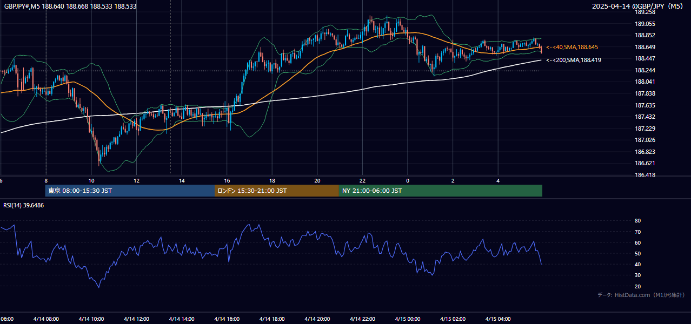
Task: Click the 4/14 10:00 time label
Action: pos(91,319)
